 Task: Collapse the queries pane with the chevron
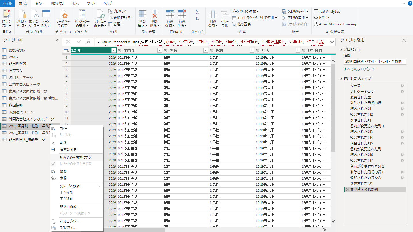pyautogui.click(x=57, y=40)
